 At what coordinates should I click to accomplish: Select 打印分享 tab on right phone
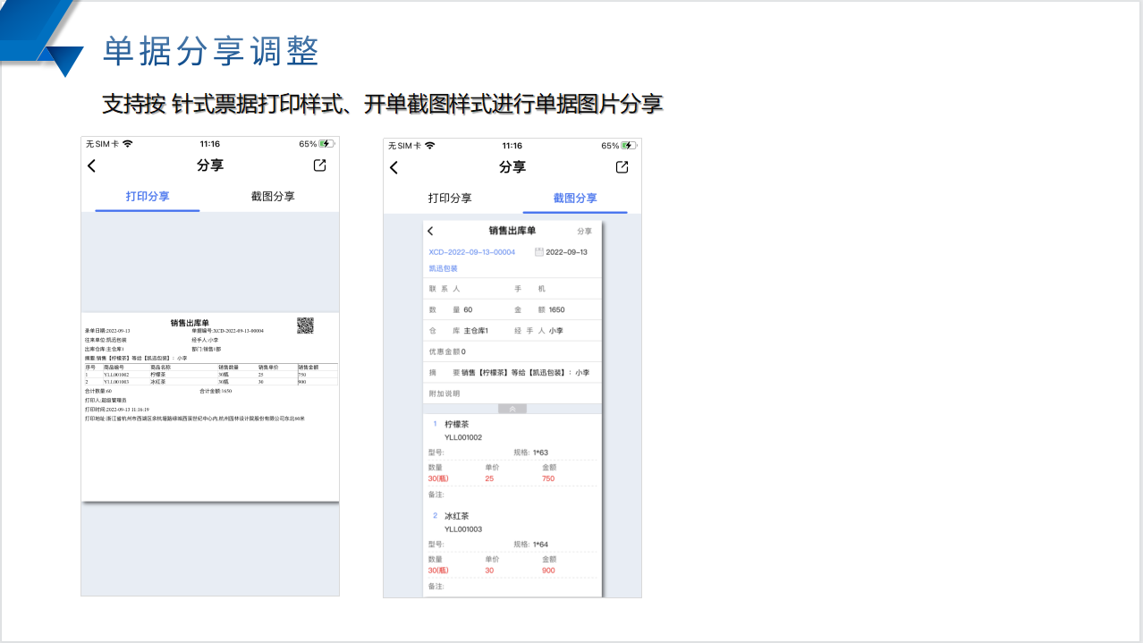[x=450, y=199]
